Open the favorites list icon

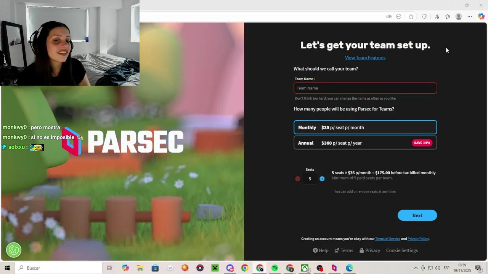[448, 16]
